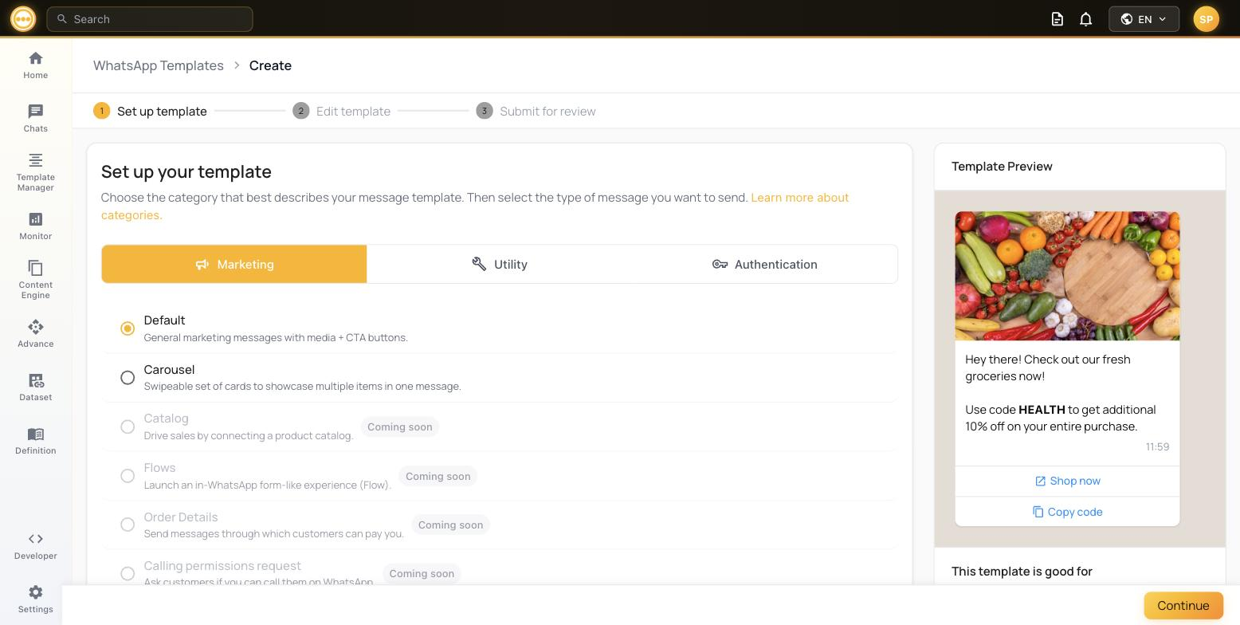The height and width of the screenshot is (625, 1240).
Task: Select the Default radio button
Action: [x=128, y=328]
